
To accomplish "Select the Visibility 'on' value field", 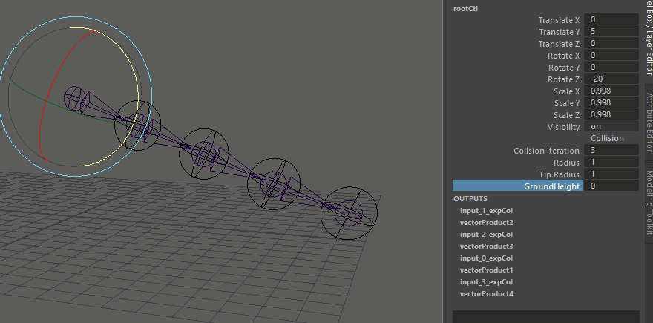I will coord(611,127).
